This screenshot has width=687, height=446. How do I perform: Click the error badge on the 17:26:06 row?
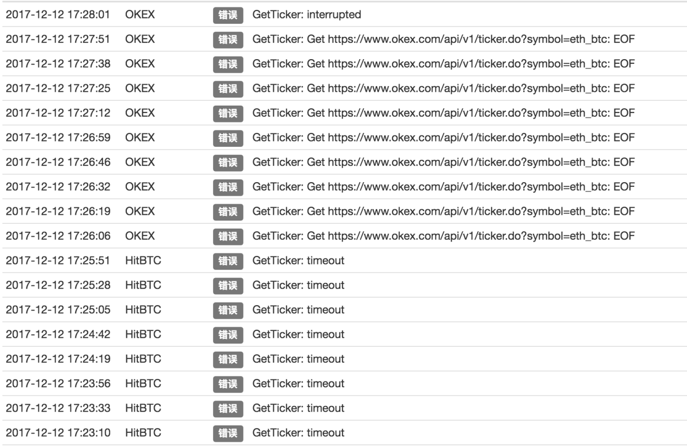(227, 236)
